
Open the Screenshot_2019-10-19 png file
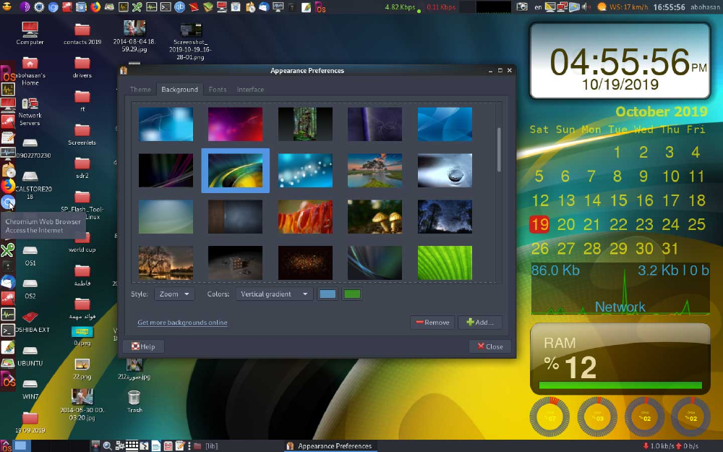pos(190,41)
